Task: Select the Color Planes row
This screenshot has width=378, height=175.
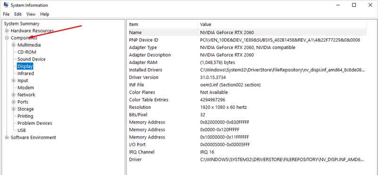Action: [x=247, y=92]
